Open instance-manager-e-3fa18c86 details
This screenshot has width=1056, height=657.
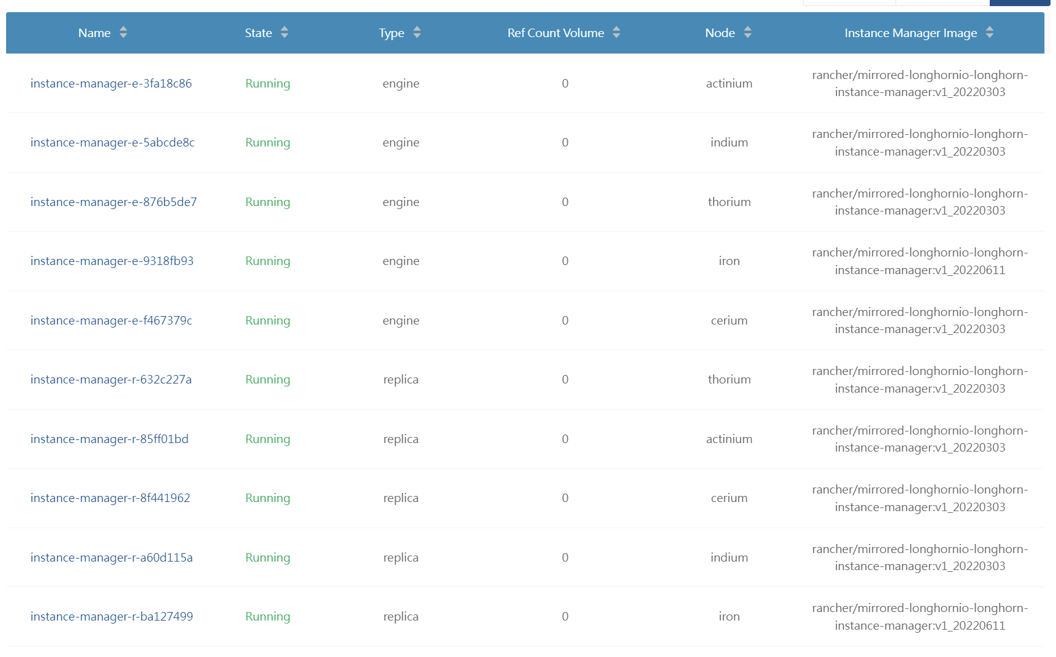(x=111, y=83)
